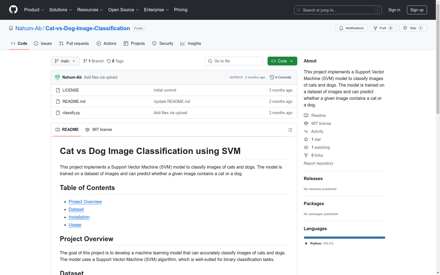View the 1 watching link
Image resolution: width=440 pixels, height=275 pixels.
point(317,147)
